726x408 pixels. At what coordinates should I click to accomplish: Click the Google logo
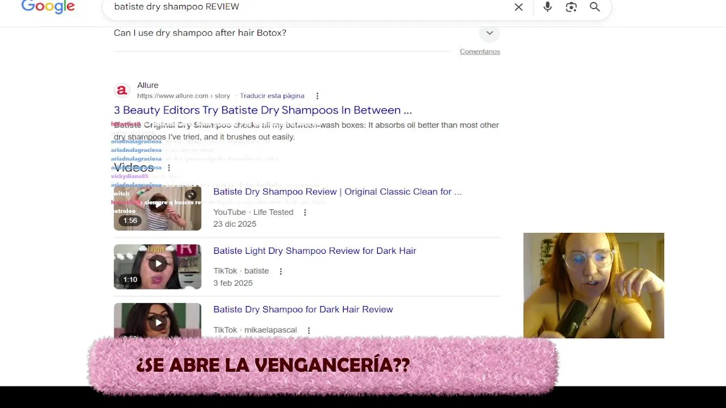coord(48,6)
